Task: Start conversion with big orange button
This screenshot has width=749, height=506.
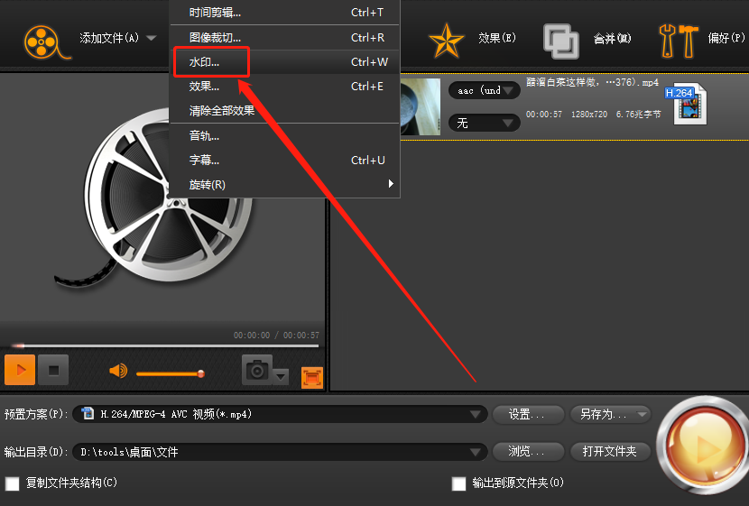Action: [704, 446]
